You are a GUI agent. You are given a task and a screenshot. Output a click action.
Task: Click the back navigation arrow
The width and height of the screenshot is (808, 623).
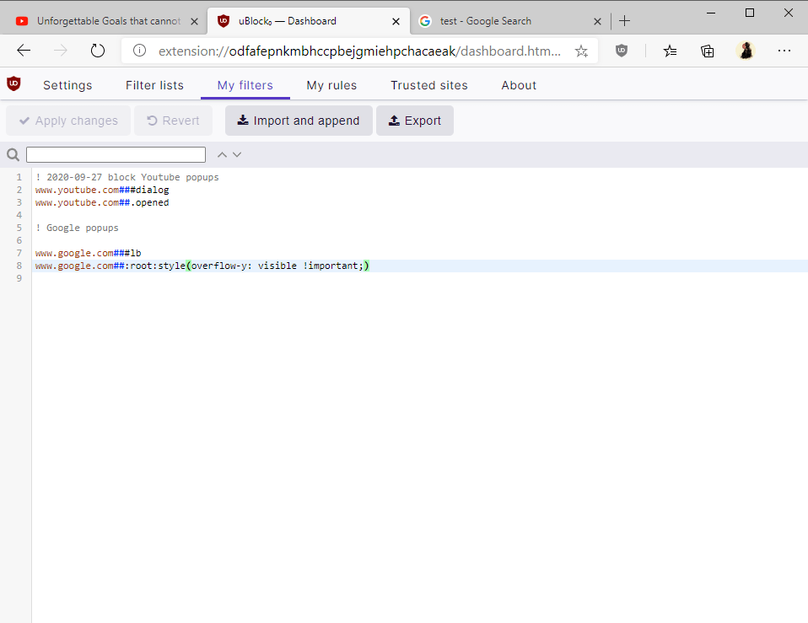(24, 51)
